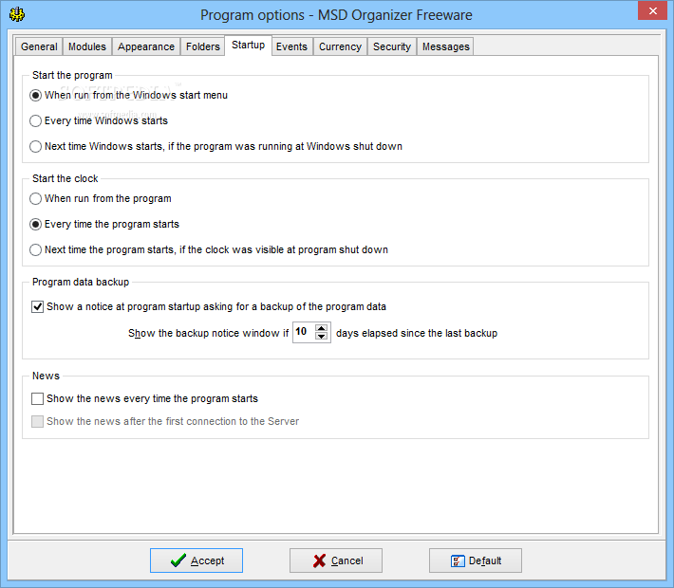The image size is (674, 588).
Task: Select the Startup tab
Action: (248, 46)
